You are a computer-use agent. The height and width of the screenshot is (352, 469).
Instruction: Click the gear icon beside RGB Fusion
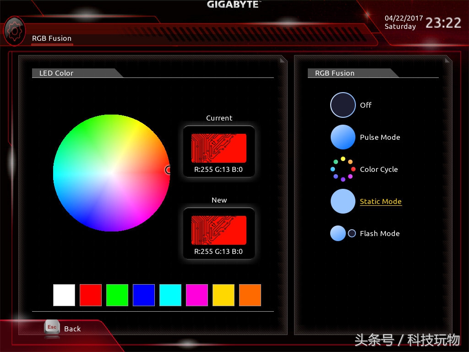click(x=14, y=31)
